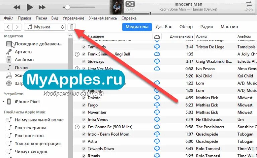Open the Учетная запись menu

coord(103,18)
